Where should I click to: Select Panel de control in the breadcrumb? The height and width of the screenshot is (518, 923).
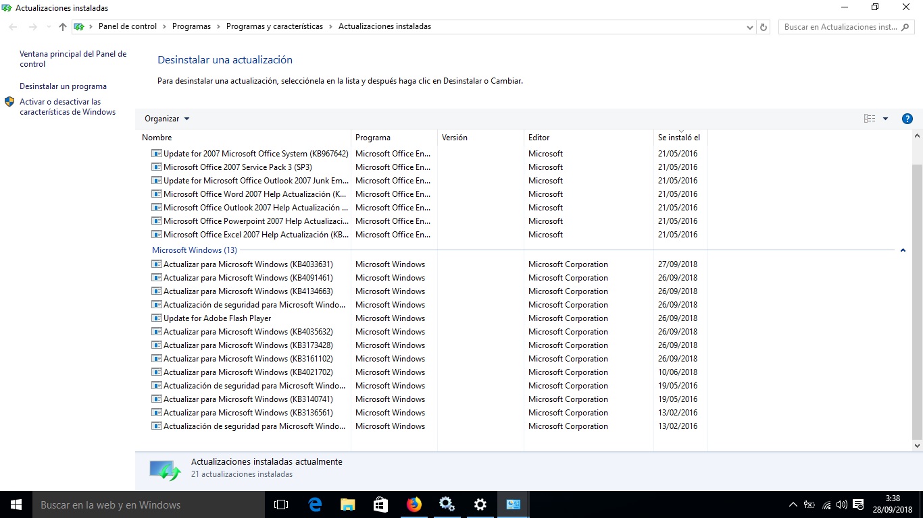[128, 27]
